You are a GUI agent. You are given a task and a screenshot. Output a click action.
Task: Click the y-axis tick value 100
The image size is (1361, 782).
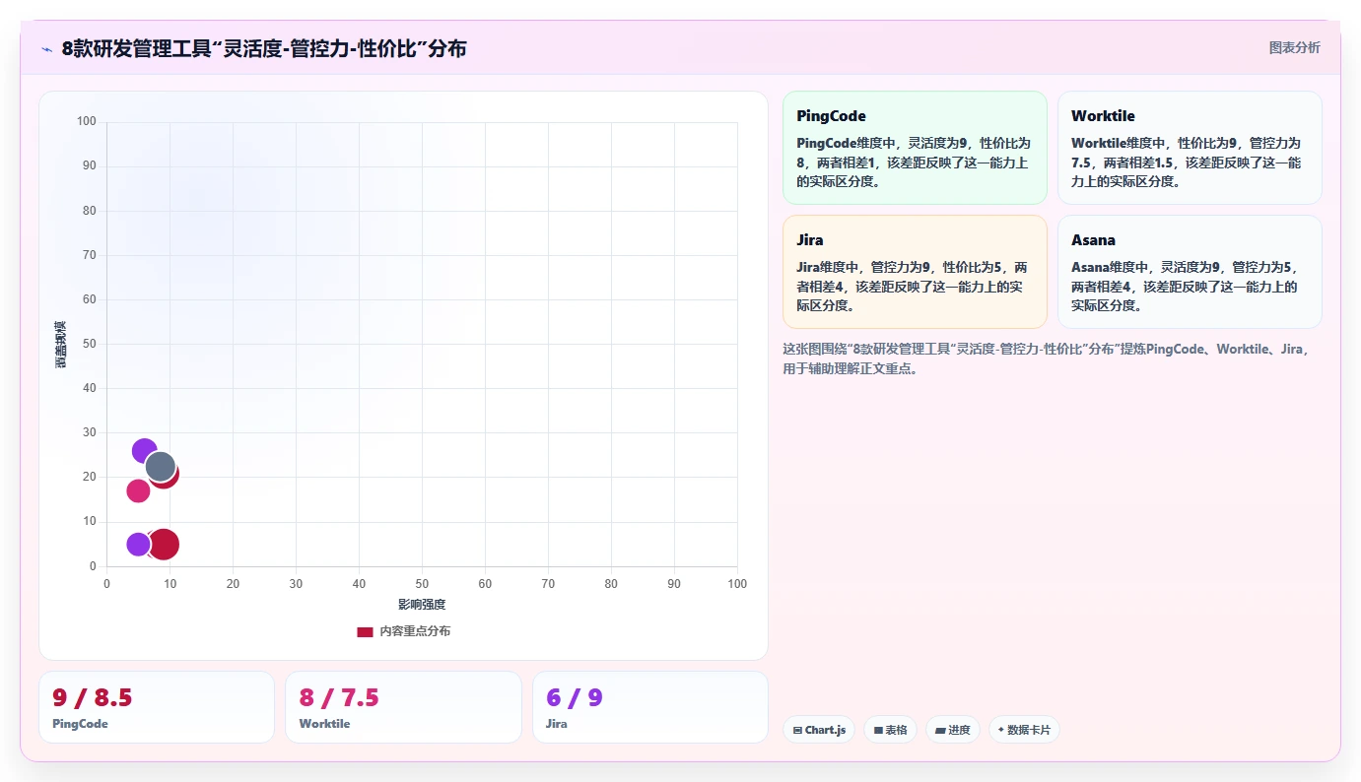tap(87, 121)
